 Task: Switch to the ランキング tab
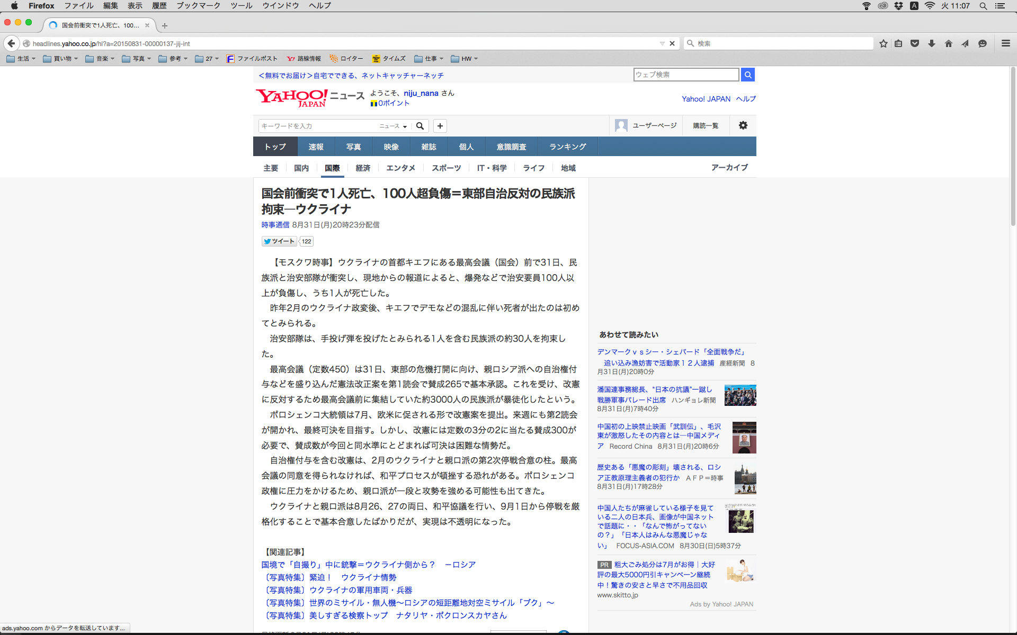[567, 147]
